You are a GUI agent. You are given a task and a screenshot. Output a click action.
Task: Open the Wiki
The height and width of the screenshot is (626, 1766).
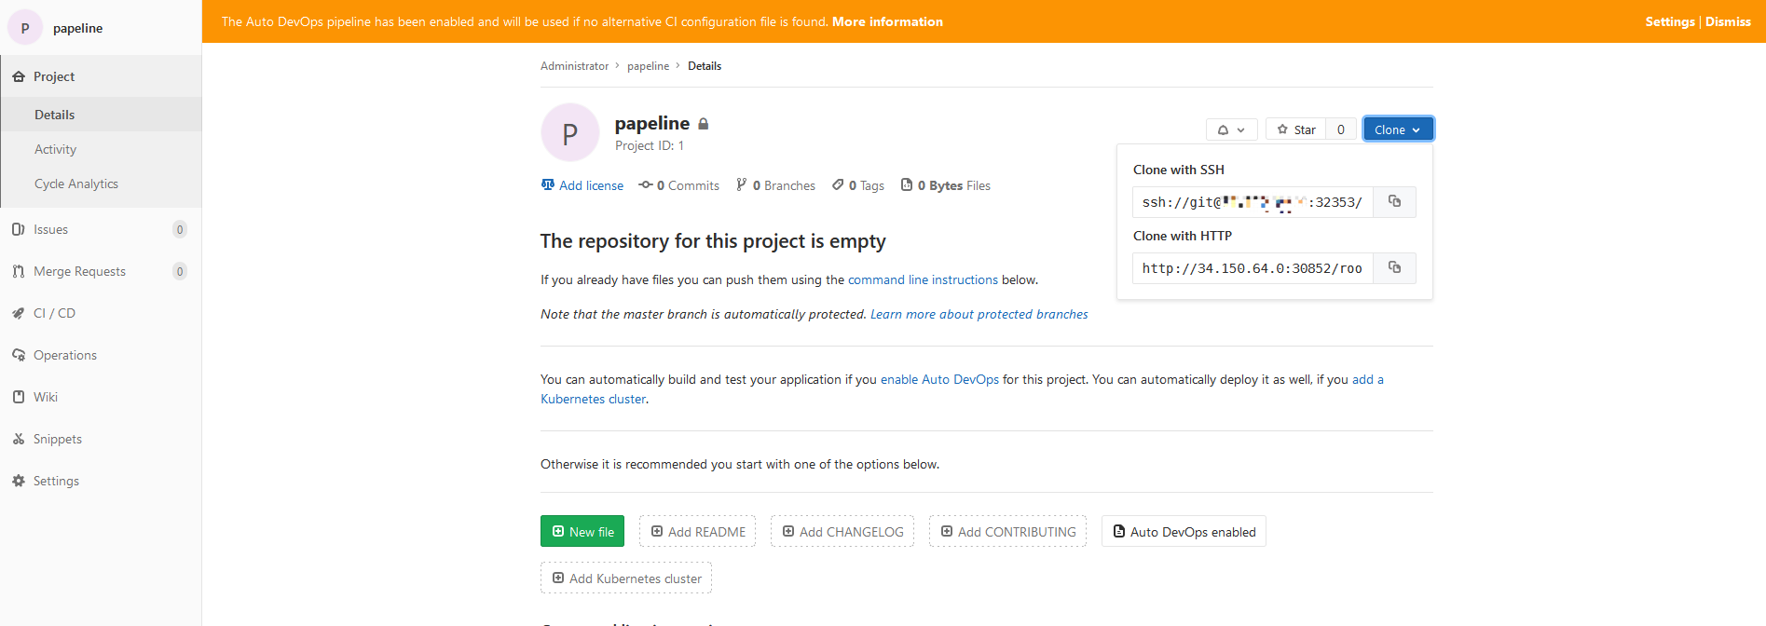coord(101,397)
